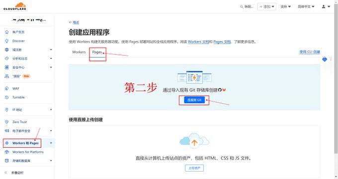Click the create with CLI link
Image resolution: width=338 pixels, height=179 pixels.
pyautogui.click(x=310, y=52)
